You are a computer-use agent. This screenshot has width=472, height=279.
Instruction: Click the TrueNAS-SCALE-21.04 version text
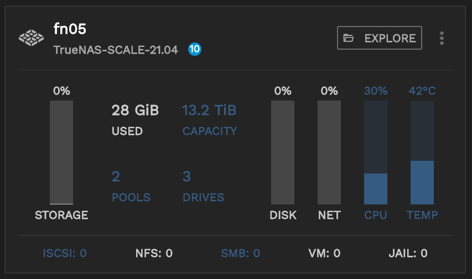click(x=116, y=50)
